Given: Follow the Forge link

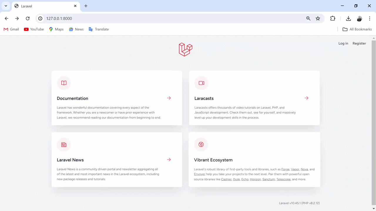Looking at the screenshot, I should (x=285, y=169).
